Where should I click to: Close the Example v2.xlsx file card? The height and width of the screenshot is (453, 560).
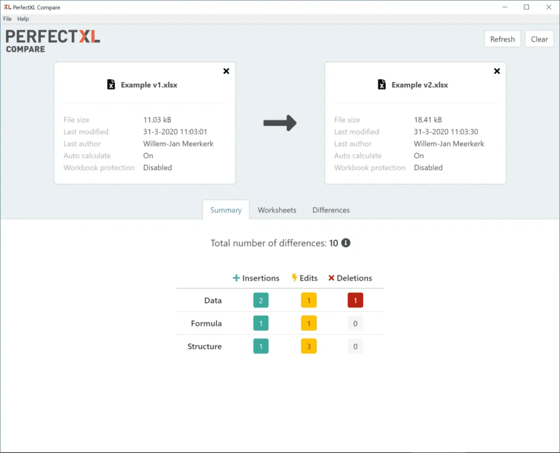point(497,71)
